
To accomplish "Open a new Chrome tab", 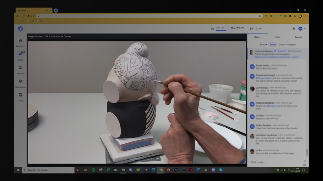I will (56, 10).
